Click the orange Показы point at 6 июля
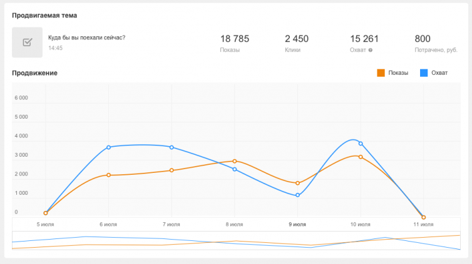472x264 pixels. pos(108,175)
